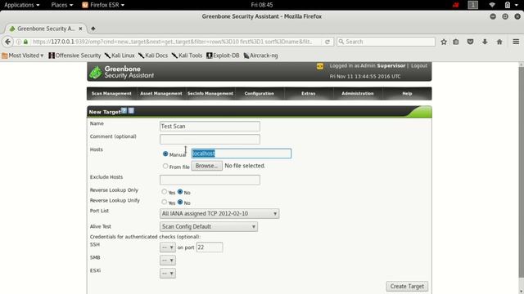Viewport: 524px width, 294px height.
Task: Open the Applications menu in top panel
Action: 22,5
